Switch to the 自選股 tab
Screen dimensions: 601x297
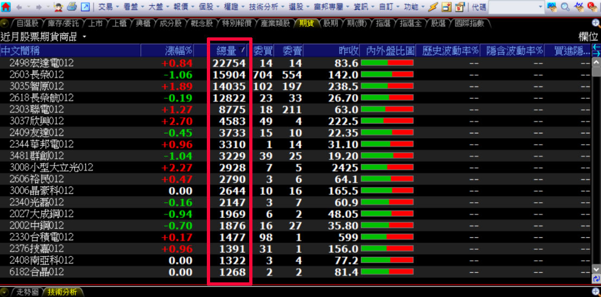coord(27,23)
